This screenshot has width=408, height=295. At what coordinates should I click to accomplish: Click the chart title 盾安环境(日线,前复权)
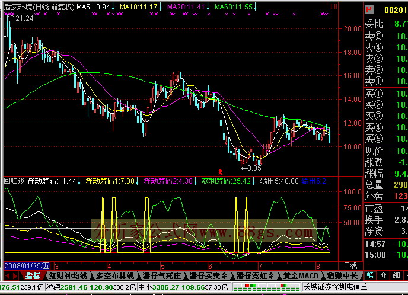(x=39, y=7)
